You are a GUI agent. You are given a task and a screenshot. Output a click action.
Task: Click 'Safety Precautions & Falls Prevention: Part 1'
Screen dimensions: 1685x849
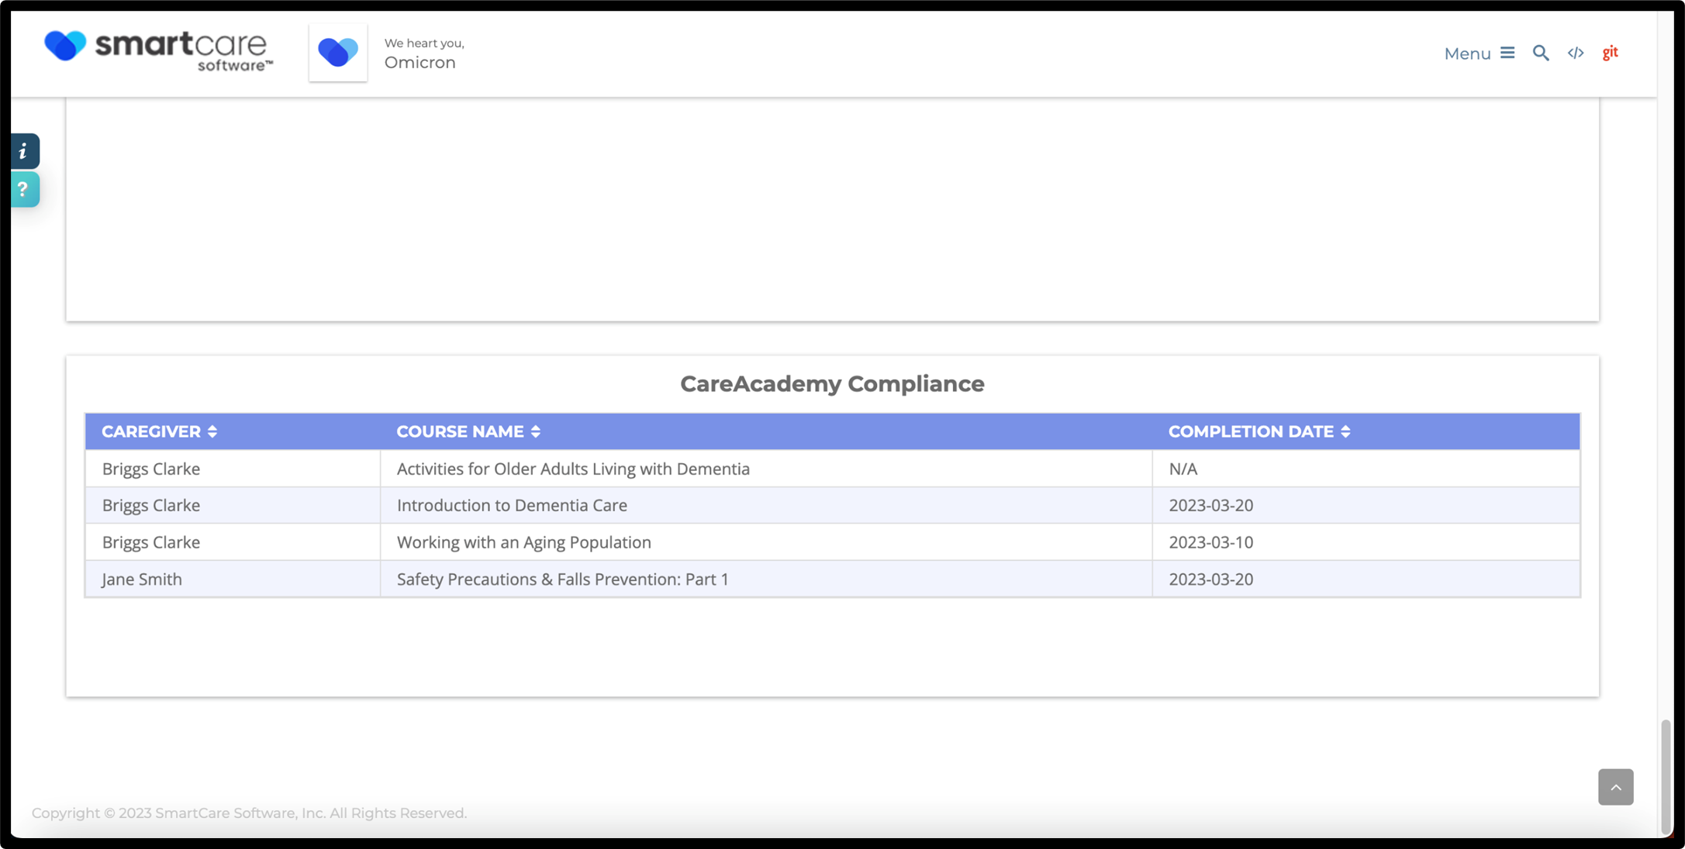coord(563,579)
